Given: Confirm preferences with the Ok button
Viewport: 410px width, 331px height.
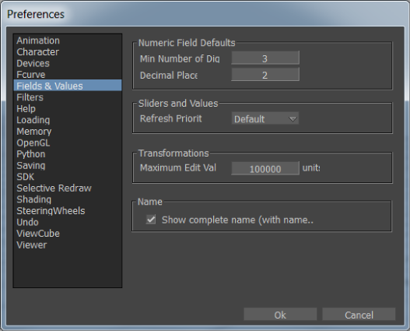Looking at the screenshot, I should [280, 314].
